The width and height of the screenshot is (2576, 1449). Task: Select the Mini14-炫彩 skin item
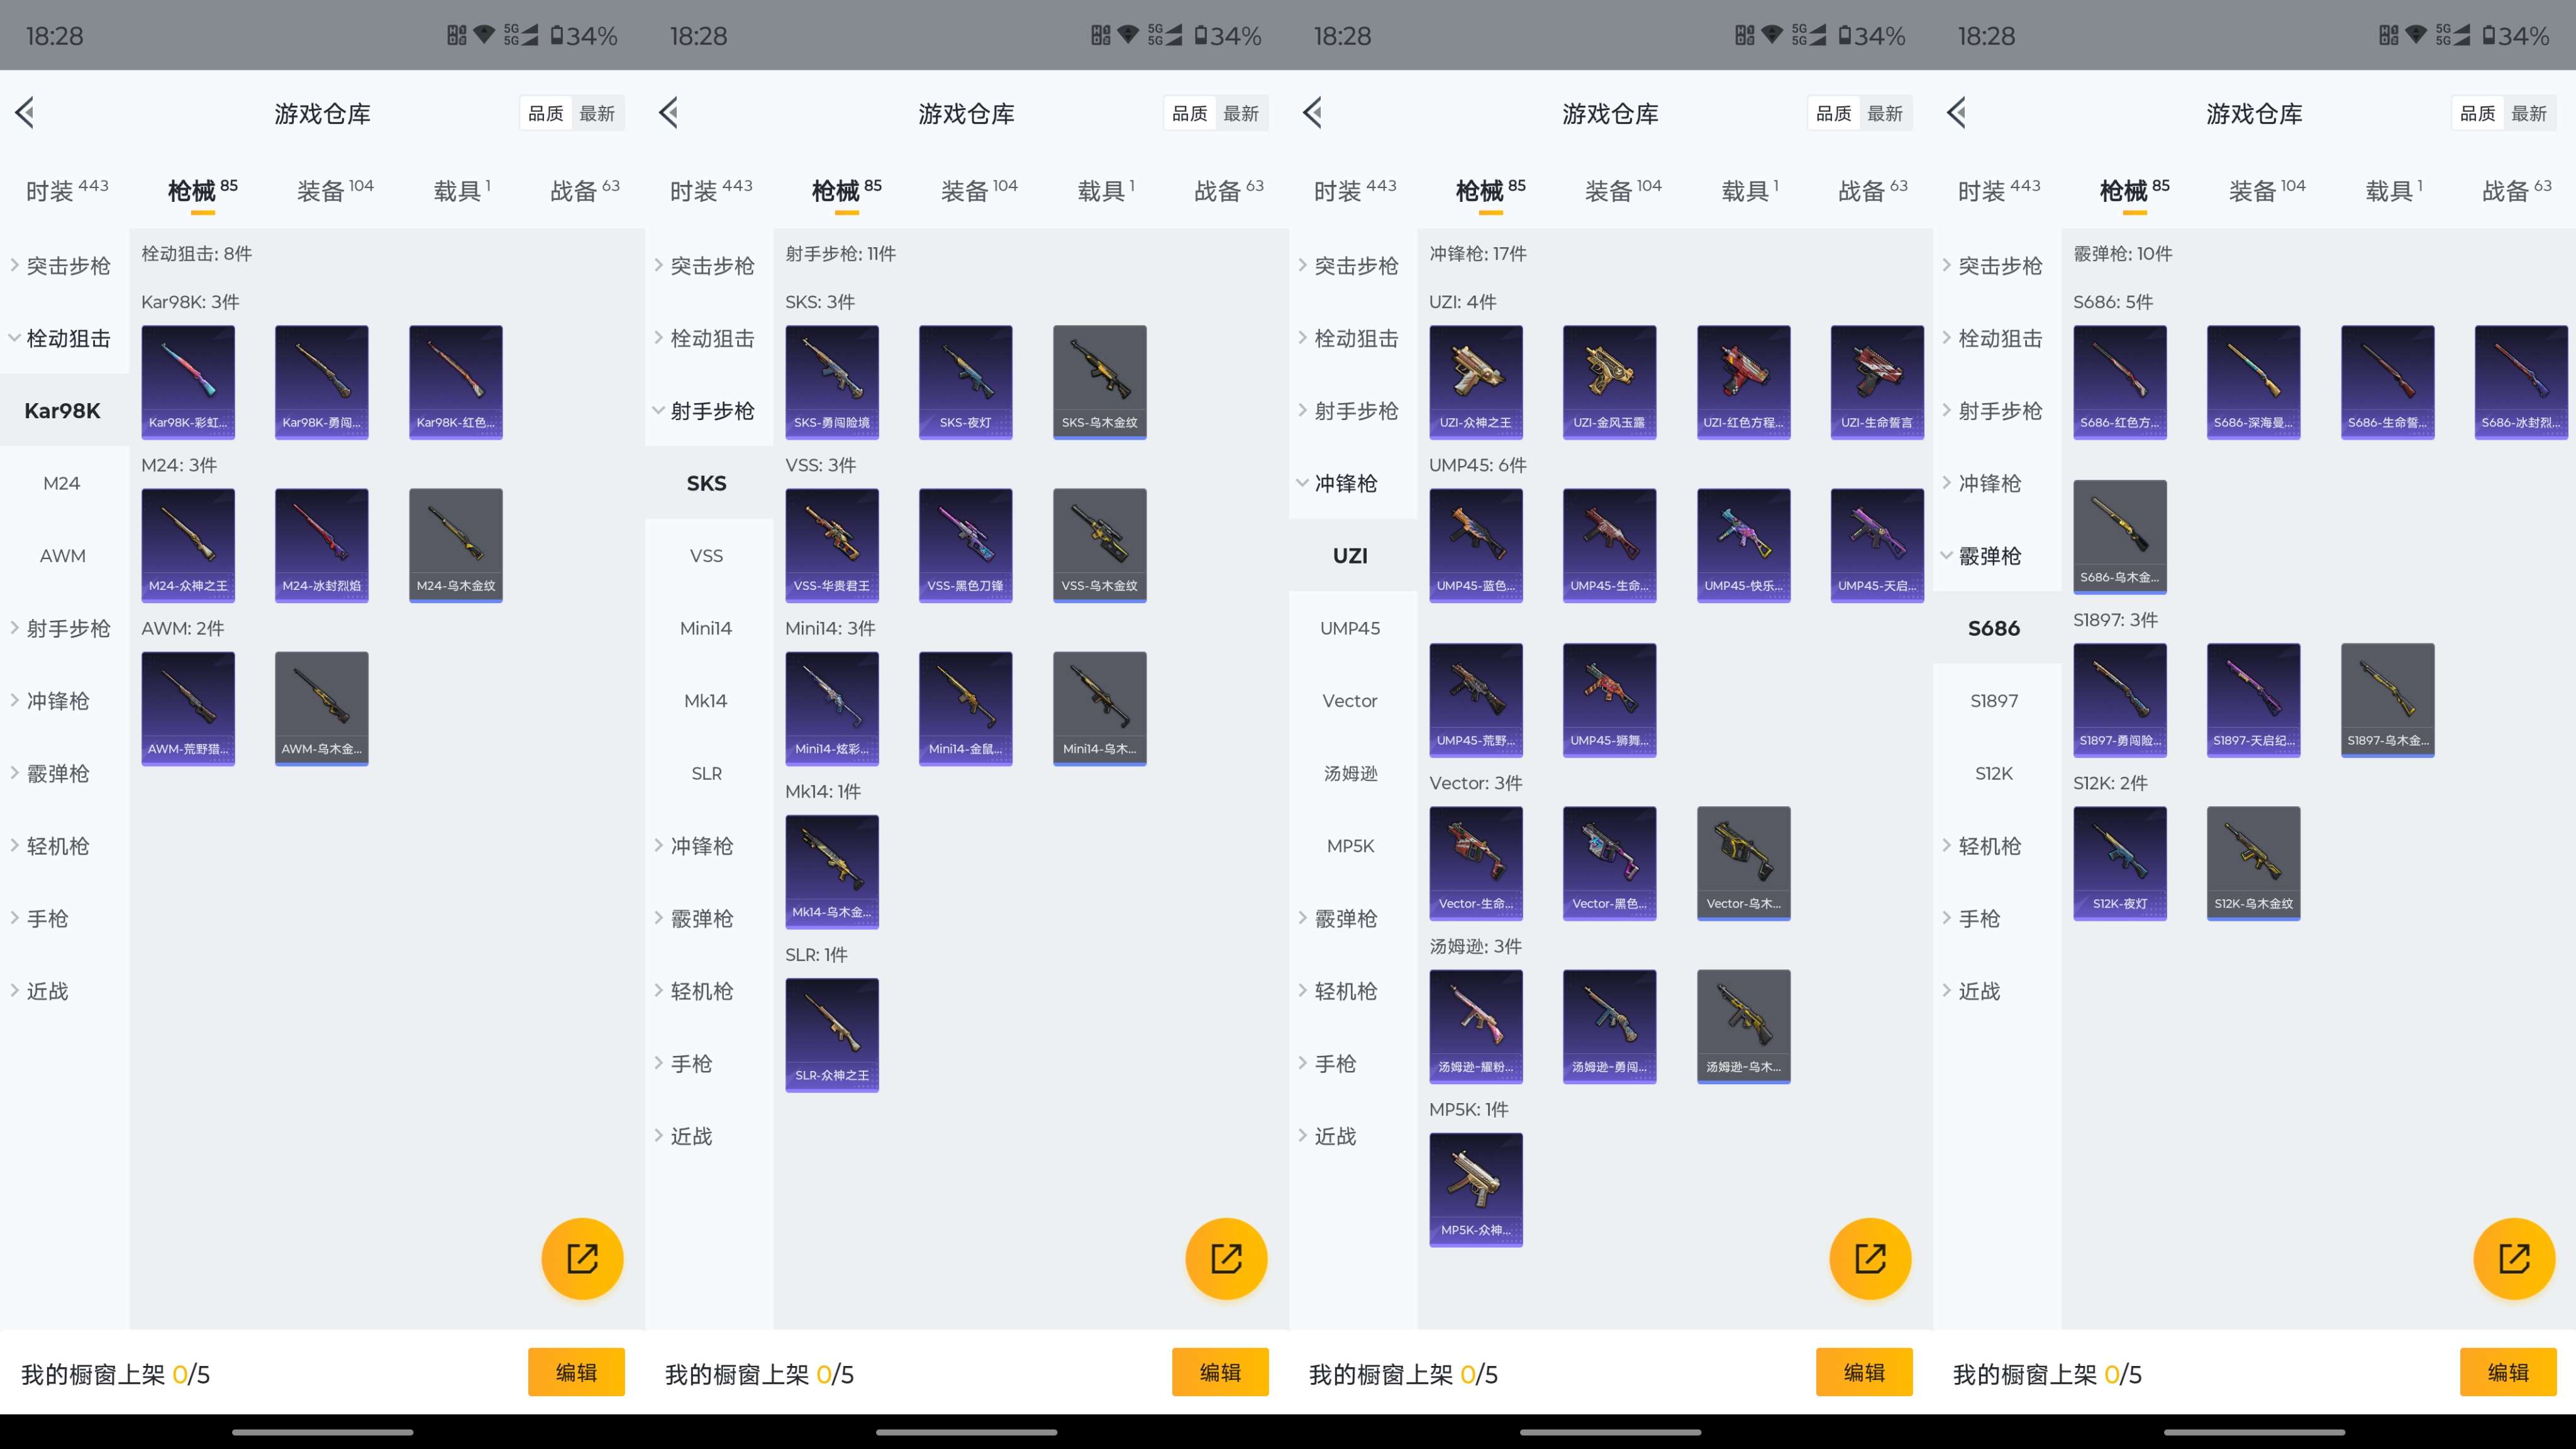(x=832, y=708)
